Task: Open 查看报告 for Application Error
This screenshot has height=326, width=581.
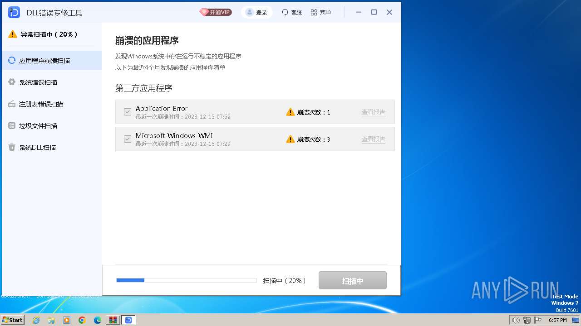Action: (x=374, y=112)
